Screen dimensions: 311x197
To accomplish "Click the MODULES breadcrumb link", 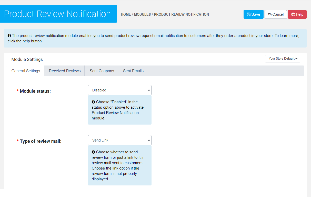I will 142,15.
